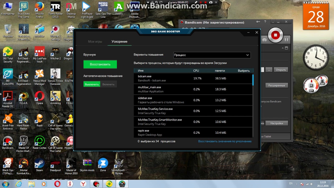Click the process list scrollbar thumb
334x188 pixels.
click(x=253, y=80)
